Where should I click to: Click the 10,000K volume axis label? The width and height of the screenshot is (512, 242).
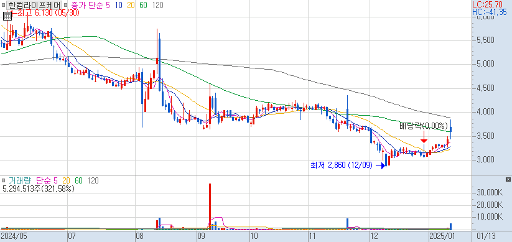click(489, 217)
